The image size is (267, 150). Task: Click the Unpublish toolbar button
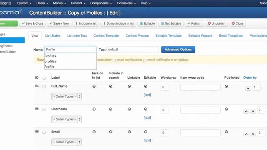tap(217, 23)
